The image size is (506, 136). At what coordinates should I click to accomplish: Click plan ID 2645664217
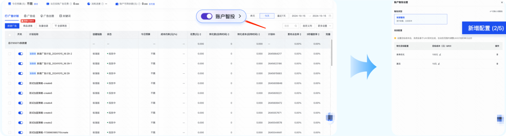[x=275, y=54]
